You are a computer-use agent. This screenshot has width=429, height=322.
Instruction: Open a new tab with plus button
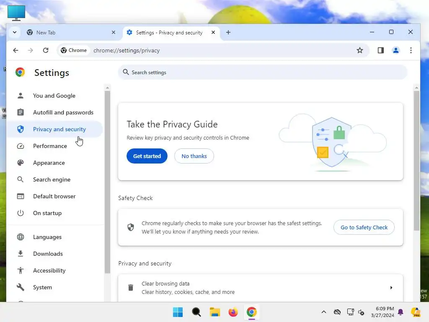coord(228,32)
